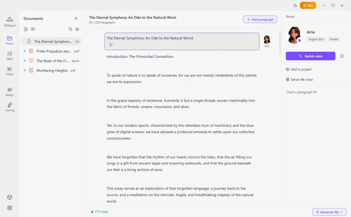Click the import document icon

[33, 29]
